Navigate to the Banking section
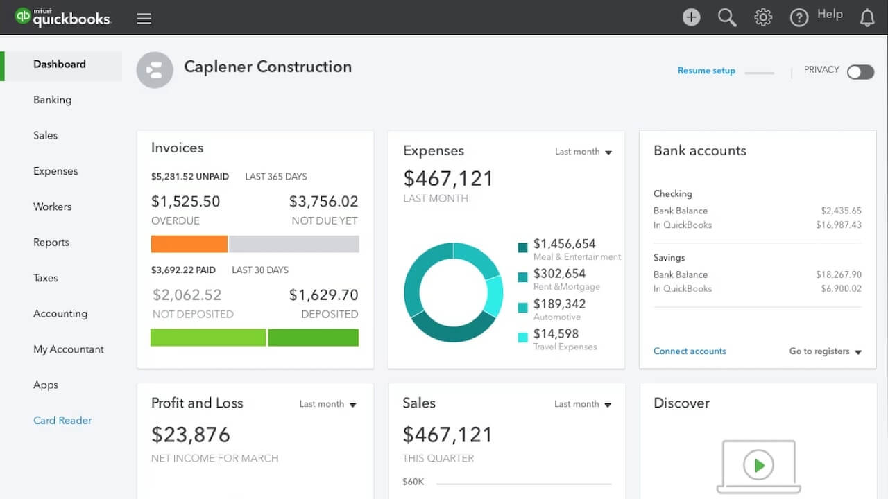The image size is (888, 499). pos(52,100)
